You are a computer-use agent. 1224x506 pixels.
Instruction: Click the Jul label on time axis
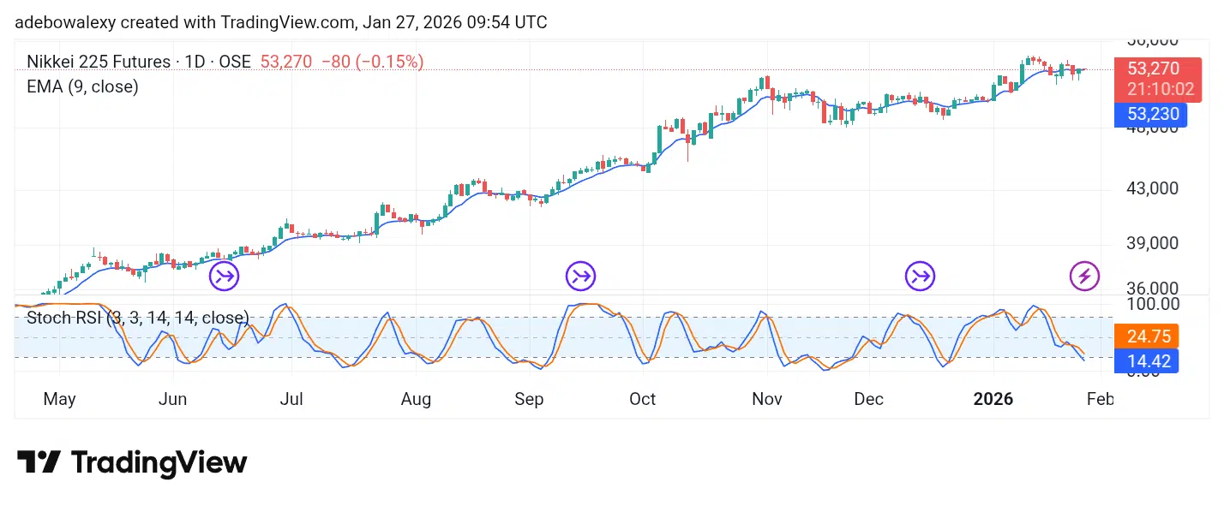click(292, 399)
